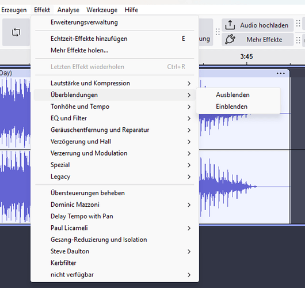
Task: Click the 3:45 mark on the timeline ruler
Action: coord(246,56)
